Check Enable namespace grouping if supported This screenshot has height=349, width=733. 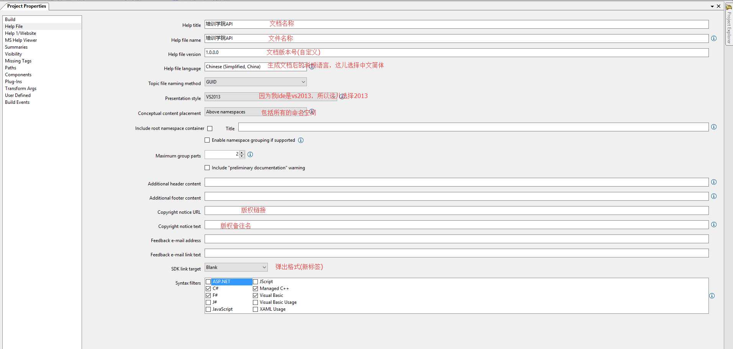pyautogui.click(x=207, y=140)
